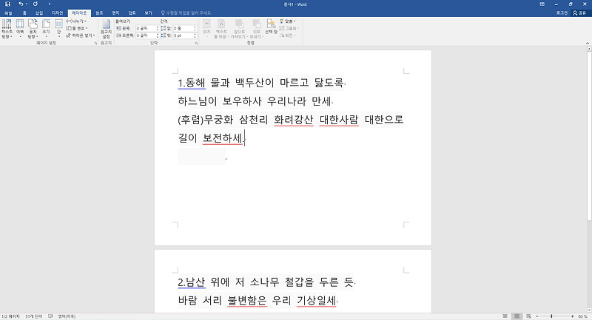Image resolution: width=592 pixels, height=320 pixels.
Task: Launch the 단락 (Paragraph) settings dialog
Action: pos(196,44)
